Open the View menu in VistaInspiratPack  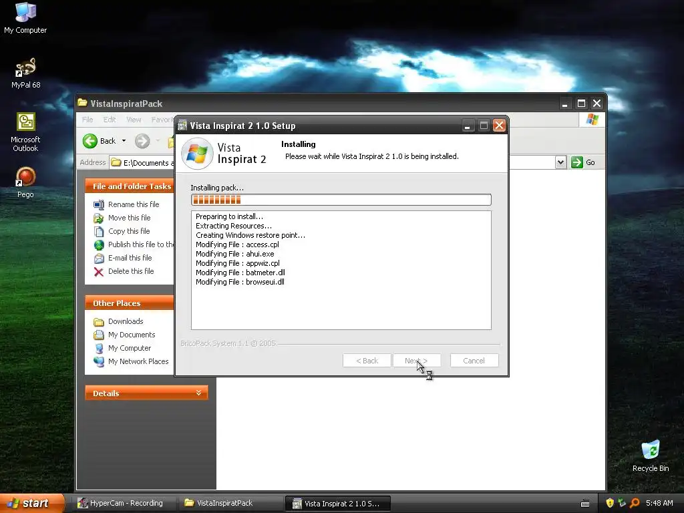click(x=134, y=120)
